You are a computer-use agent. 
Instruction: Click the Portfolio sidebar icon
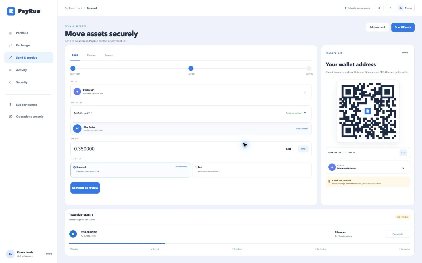(x=10, y=33)
